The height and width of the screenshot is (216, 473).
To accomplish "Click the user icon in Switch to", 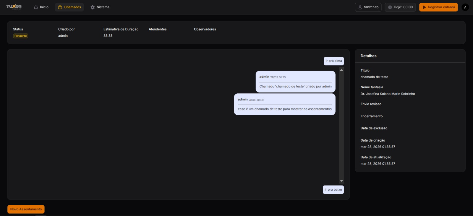I will (x=360, y=7).
